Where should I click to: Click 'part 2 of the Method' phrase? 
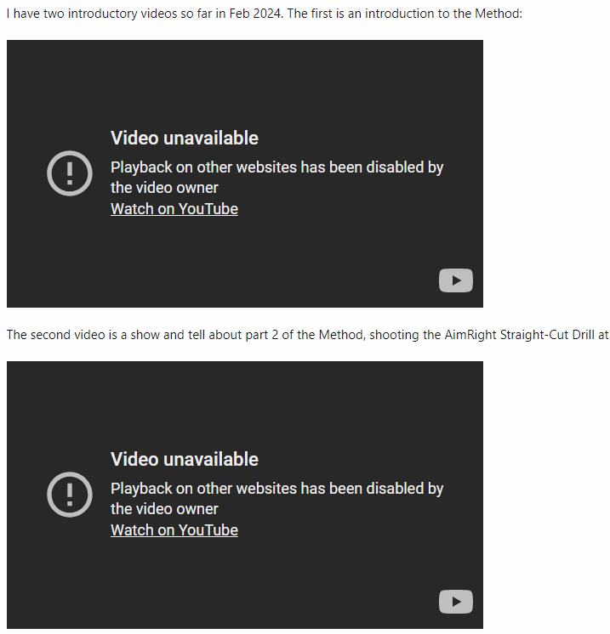[305, 335]
